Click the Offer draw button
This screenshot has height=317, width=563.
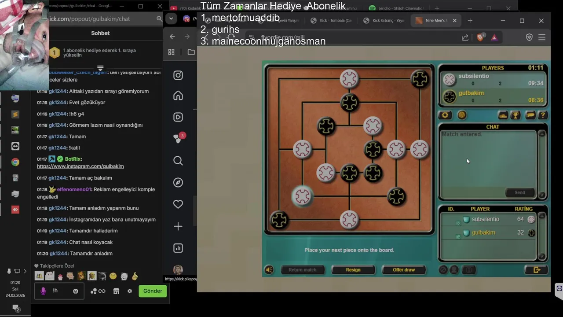[x=404, y=270]
